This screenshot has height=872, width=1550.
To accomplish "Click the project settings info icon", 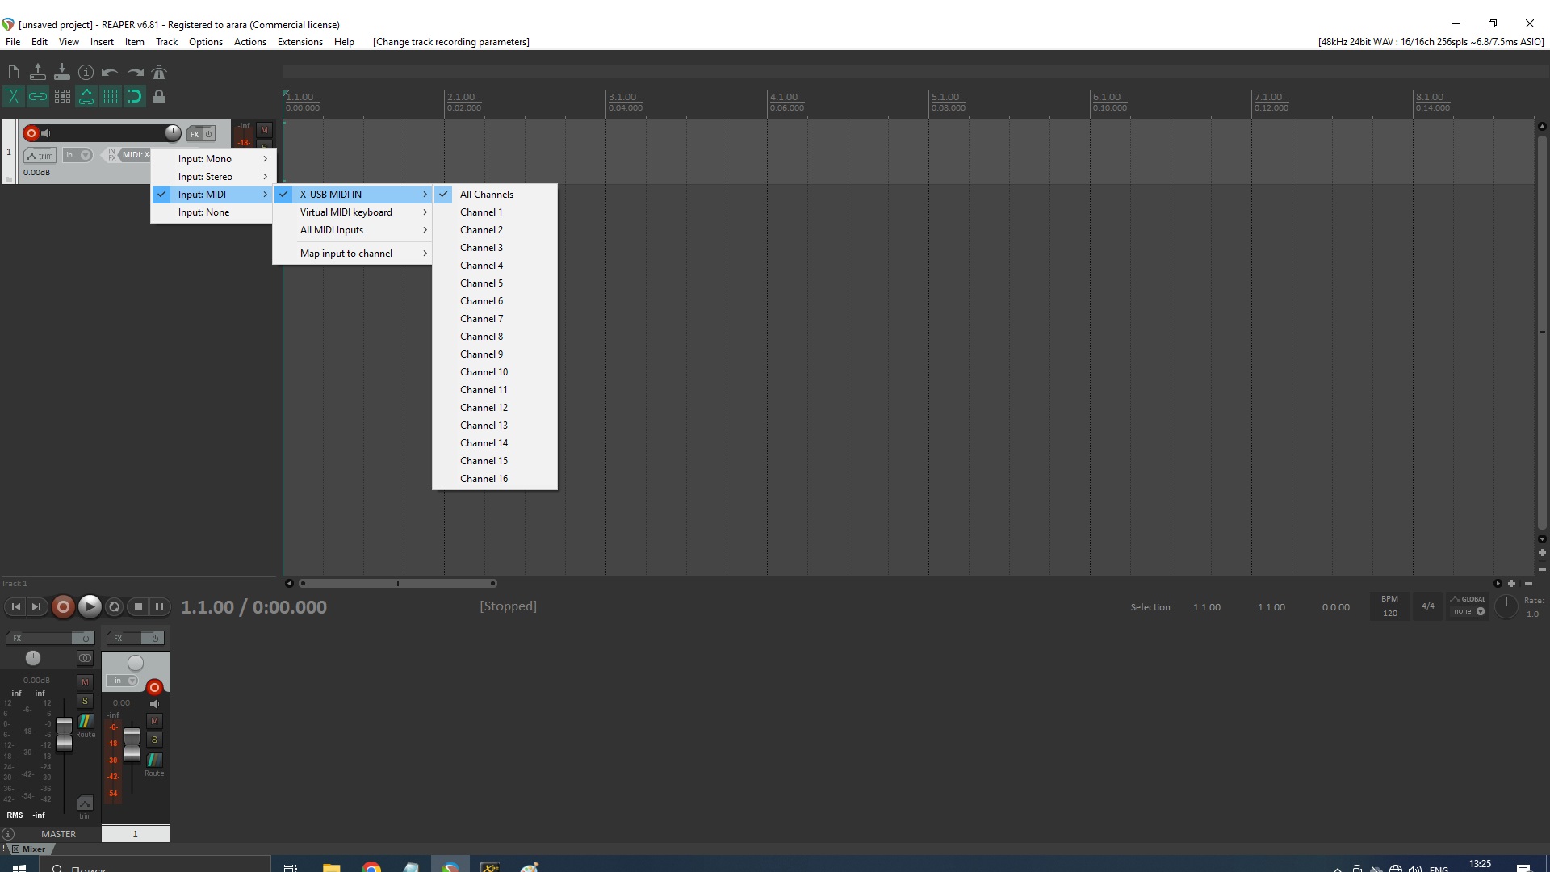I will 86,73.
